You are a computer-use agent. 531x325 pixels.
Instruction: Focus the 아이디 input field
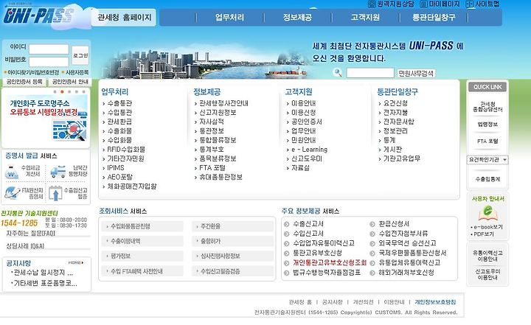[x=49, y=49]
